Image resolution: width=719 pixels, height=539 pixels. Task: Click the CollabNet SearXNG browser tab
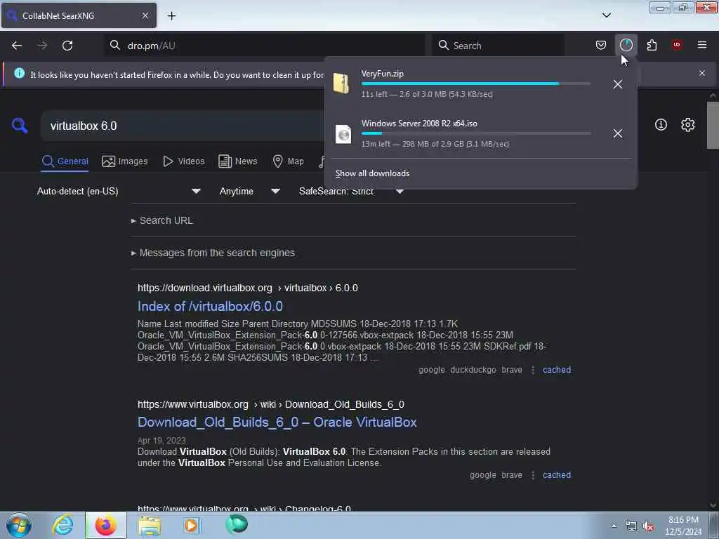coord(79,15)
